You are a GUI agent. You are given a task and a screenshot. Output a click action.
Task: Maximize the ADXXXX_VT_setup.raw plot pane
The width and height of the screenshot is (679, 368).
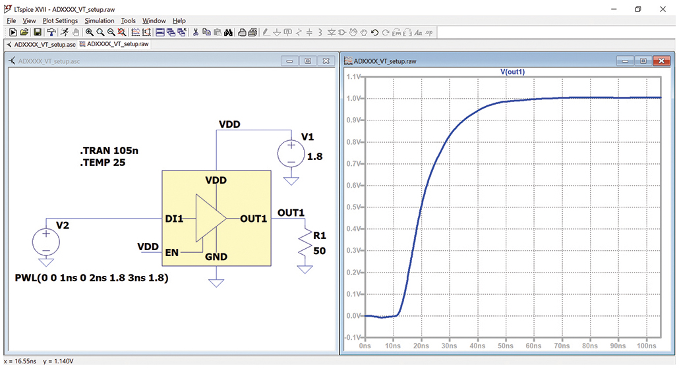[x=643, y=61]
